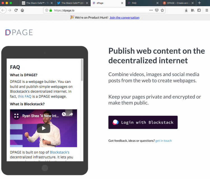Click the 'What is DPAGE?' heading
Image resolution: width=210 pixels, height=179 pixels.
[24, 75]
